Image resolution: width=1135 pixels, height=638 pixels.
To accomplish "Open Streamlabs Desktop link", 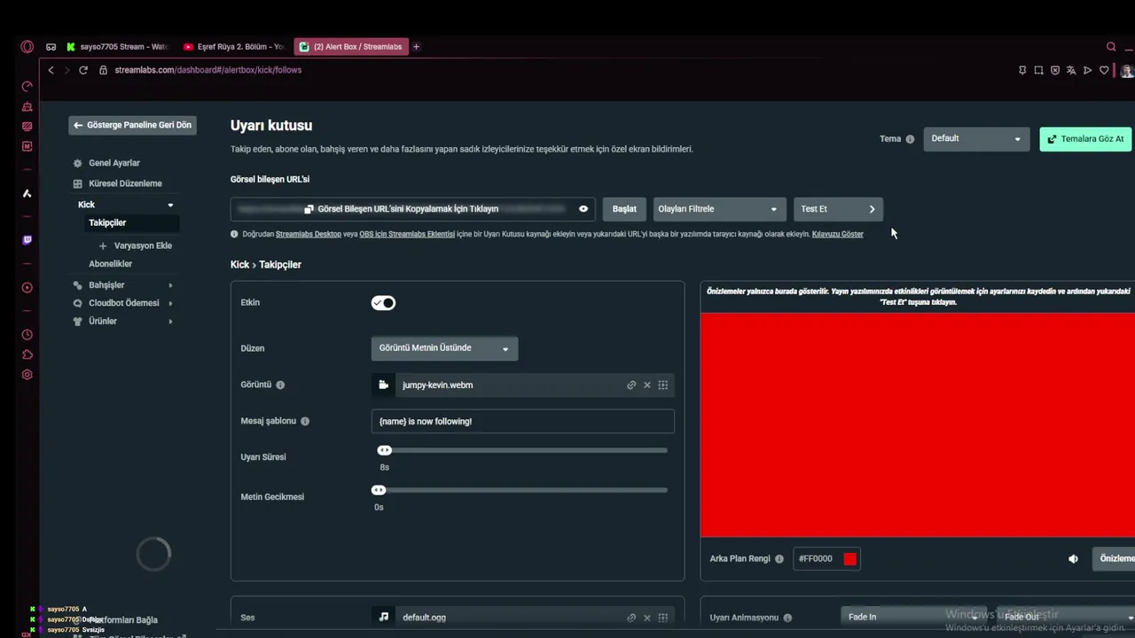I will tap(309, 235).
